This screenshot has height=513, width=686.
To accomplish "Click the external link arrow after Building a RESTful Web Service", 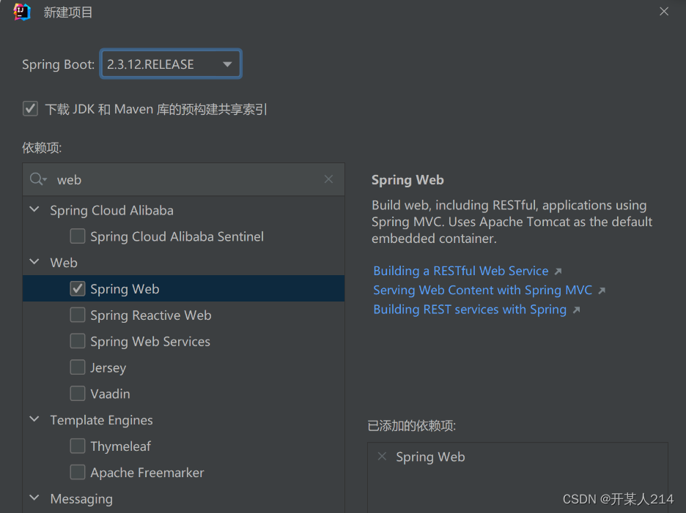I will pyautogui.click(x=559, y=270).
